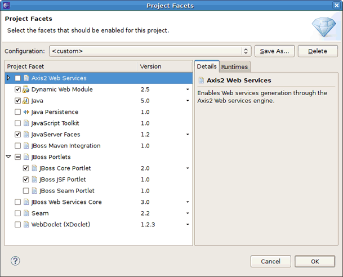Image resolution: width=343 pixels, height=277 pixels.
Task: Enable the JBoss Maven Integration checkbox
Action: (x=17, y=146)
